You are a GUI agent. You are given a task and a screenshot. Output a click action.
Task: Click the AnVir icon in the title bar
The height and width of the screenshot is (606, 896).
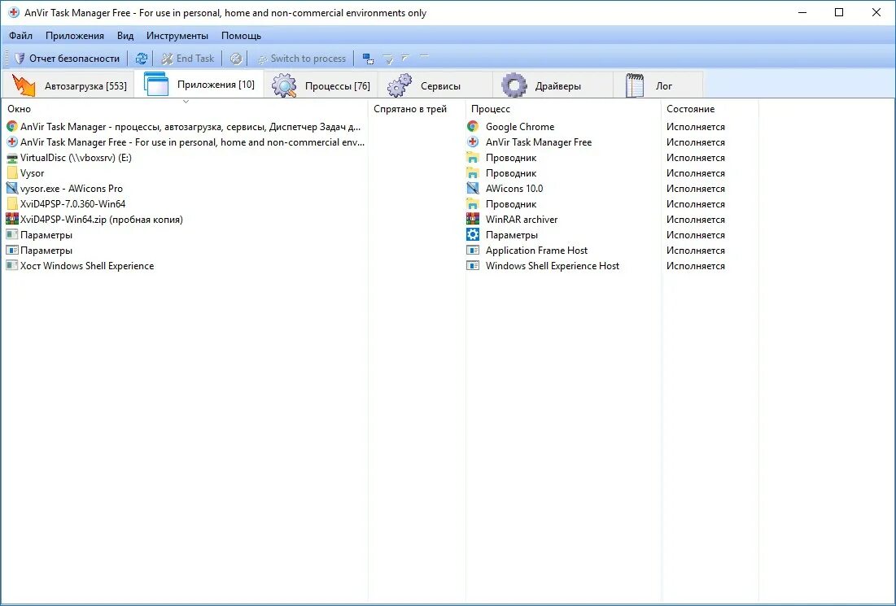click(x=13, y=12)
